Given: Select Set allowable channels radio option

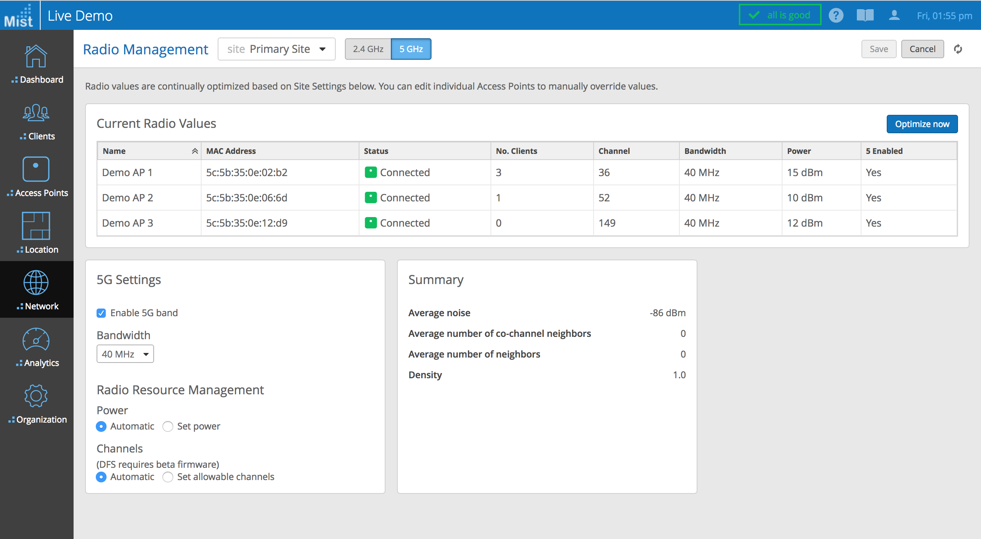Looking at the screenshot, I should (168, 477).
